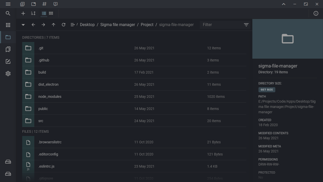The width and height of the screenshot is (323, 182).
Task: Click the '1.4 KB' size value
Action: click(x=212, y=166)
